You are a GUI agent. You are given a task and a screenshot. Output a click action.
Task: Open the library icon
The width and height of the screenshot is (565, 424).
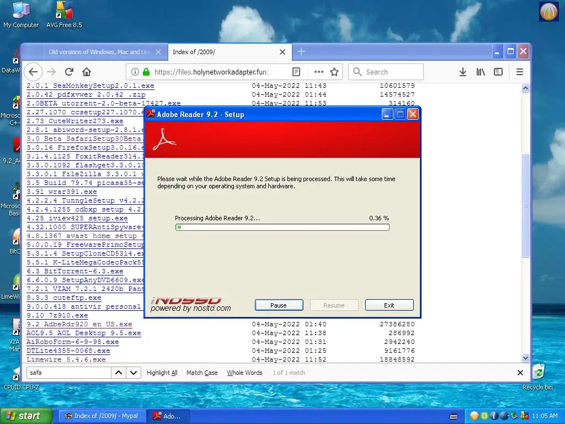(x=481, y=72)
